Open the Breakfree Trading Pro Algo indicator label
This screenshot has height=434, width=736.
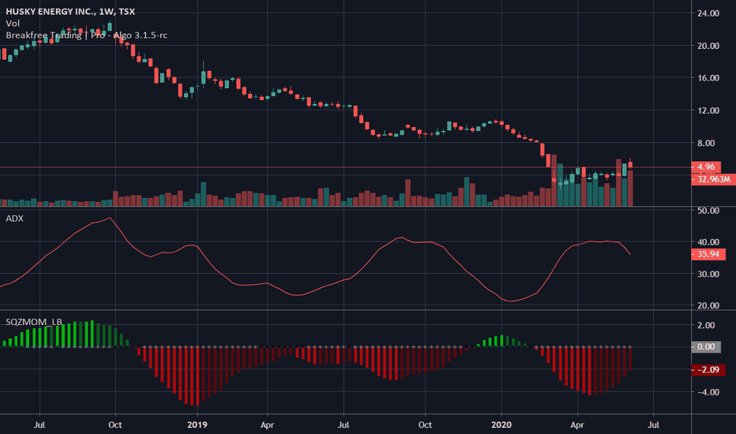(x=86, y=36)
